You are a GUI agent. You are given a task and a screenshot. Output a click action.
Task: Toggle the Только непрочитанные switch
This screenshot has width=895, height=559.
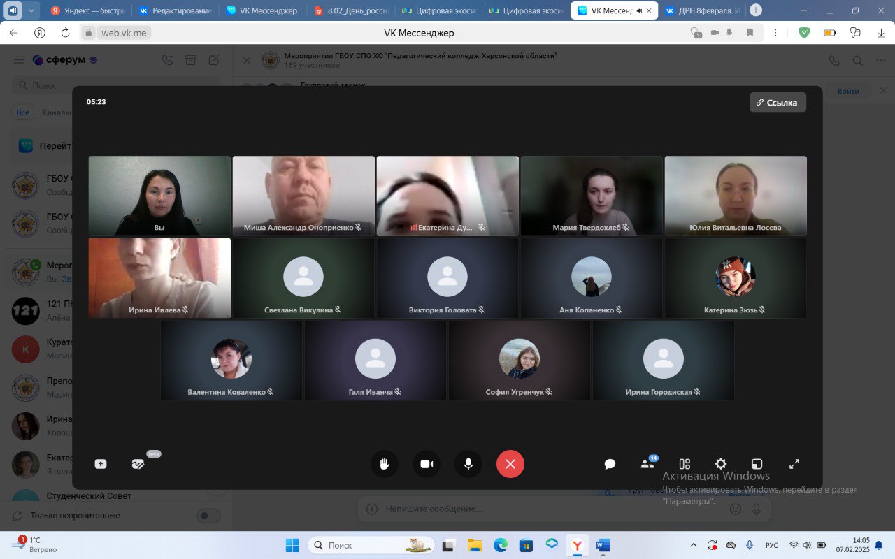click(208, 516)
